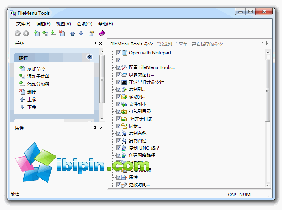The image size is (282, 210).
Task: Click the tasks panel scrollbar thumb
Action: pyautogui.click(x=102, y=79)
